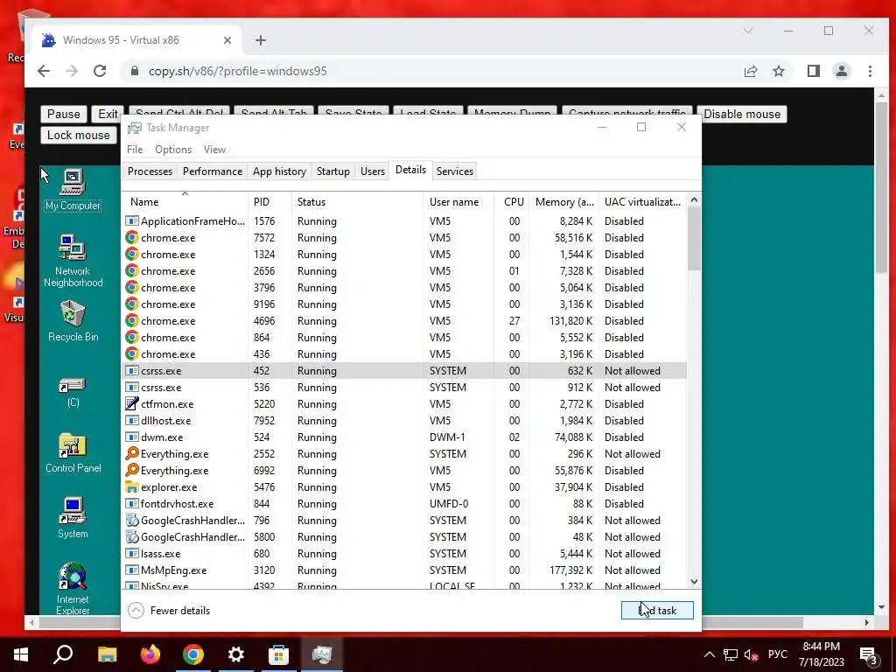
Task: Open the File menu in Task Manager
Action: point(135,149)
